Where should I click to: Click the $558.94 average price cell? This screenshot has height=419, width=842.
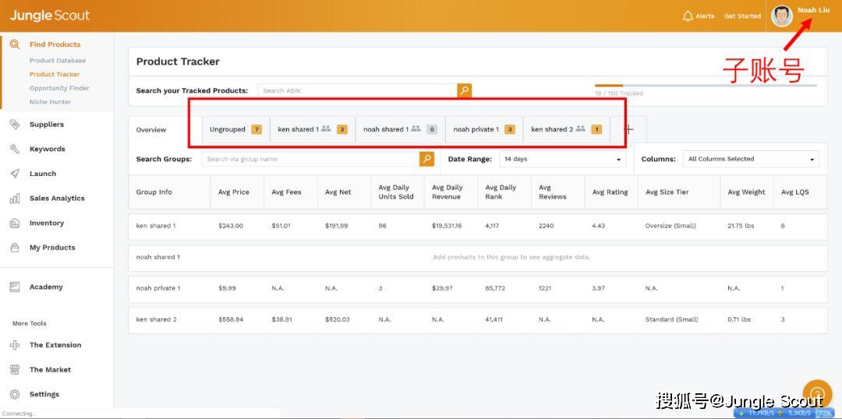click(231, 319)
